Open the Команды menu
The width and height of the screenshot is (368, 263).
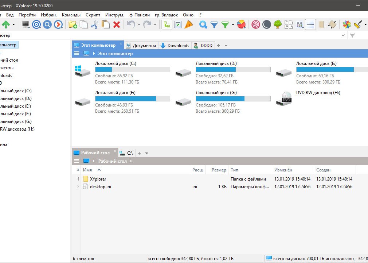tap(71, 15)
